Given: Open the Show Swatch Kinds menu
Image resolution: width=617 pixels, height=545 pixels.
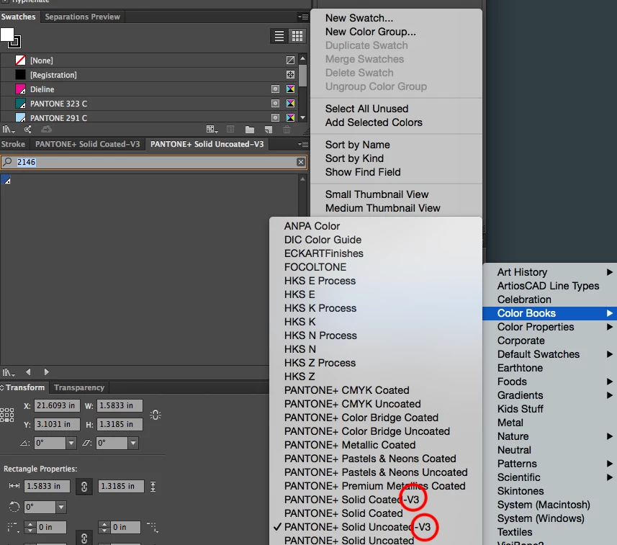Looking at the screenshot, I should [x=212, y=129].
